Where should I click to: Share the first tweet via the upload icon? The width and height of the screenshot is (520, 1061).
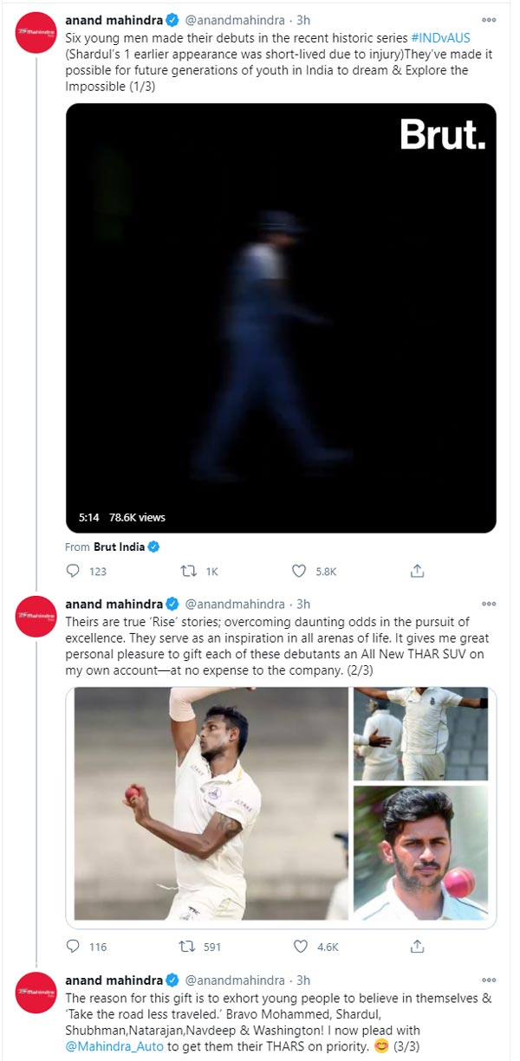pyautogui.click(x=417, y=571)
